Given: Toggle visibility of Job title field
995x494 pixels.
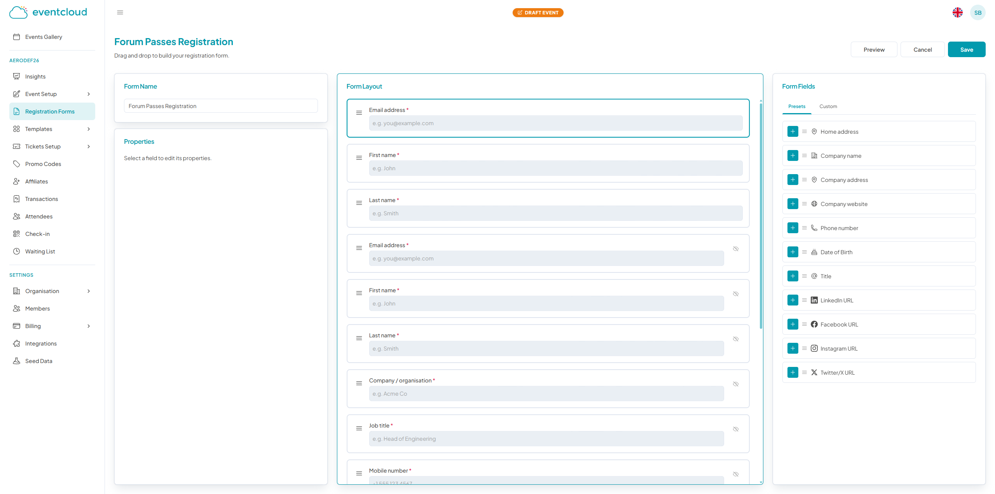Looking at the screenshot, I should pyautogui.click(x=735, y=429).
